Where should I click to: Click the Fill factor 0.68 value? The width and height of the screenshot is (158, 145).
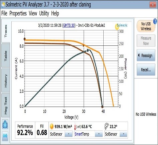pos(42,133)
